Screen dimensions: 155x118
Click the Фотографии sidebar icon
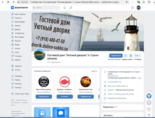click(13, 37)
